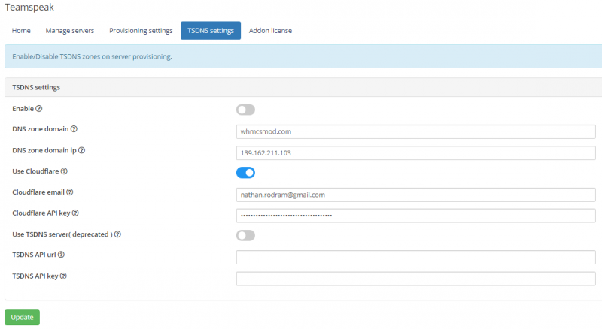602x329 pixels.
Task: Focus the Cloudflare email field
Action: [x=416, y=195]
